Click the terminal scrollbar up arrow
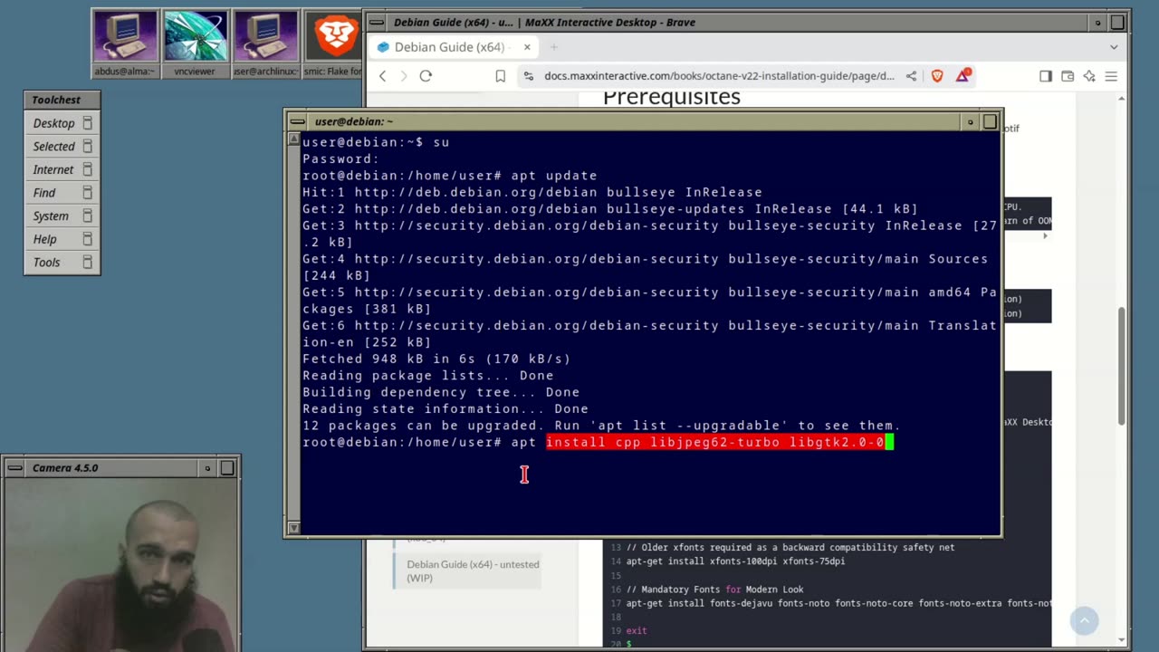The height and width of the screenshot is (652, 1159). (293, 139)
